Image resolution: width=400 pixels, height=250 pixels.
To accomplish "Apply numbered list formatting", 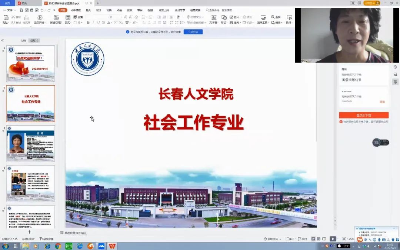I will 150,17.
